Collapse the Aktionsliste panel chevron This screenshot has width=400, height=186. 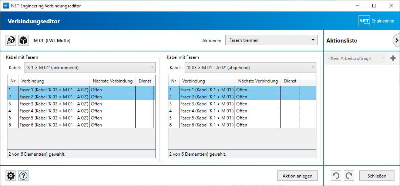coord(396,40)
